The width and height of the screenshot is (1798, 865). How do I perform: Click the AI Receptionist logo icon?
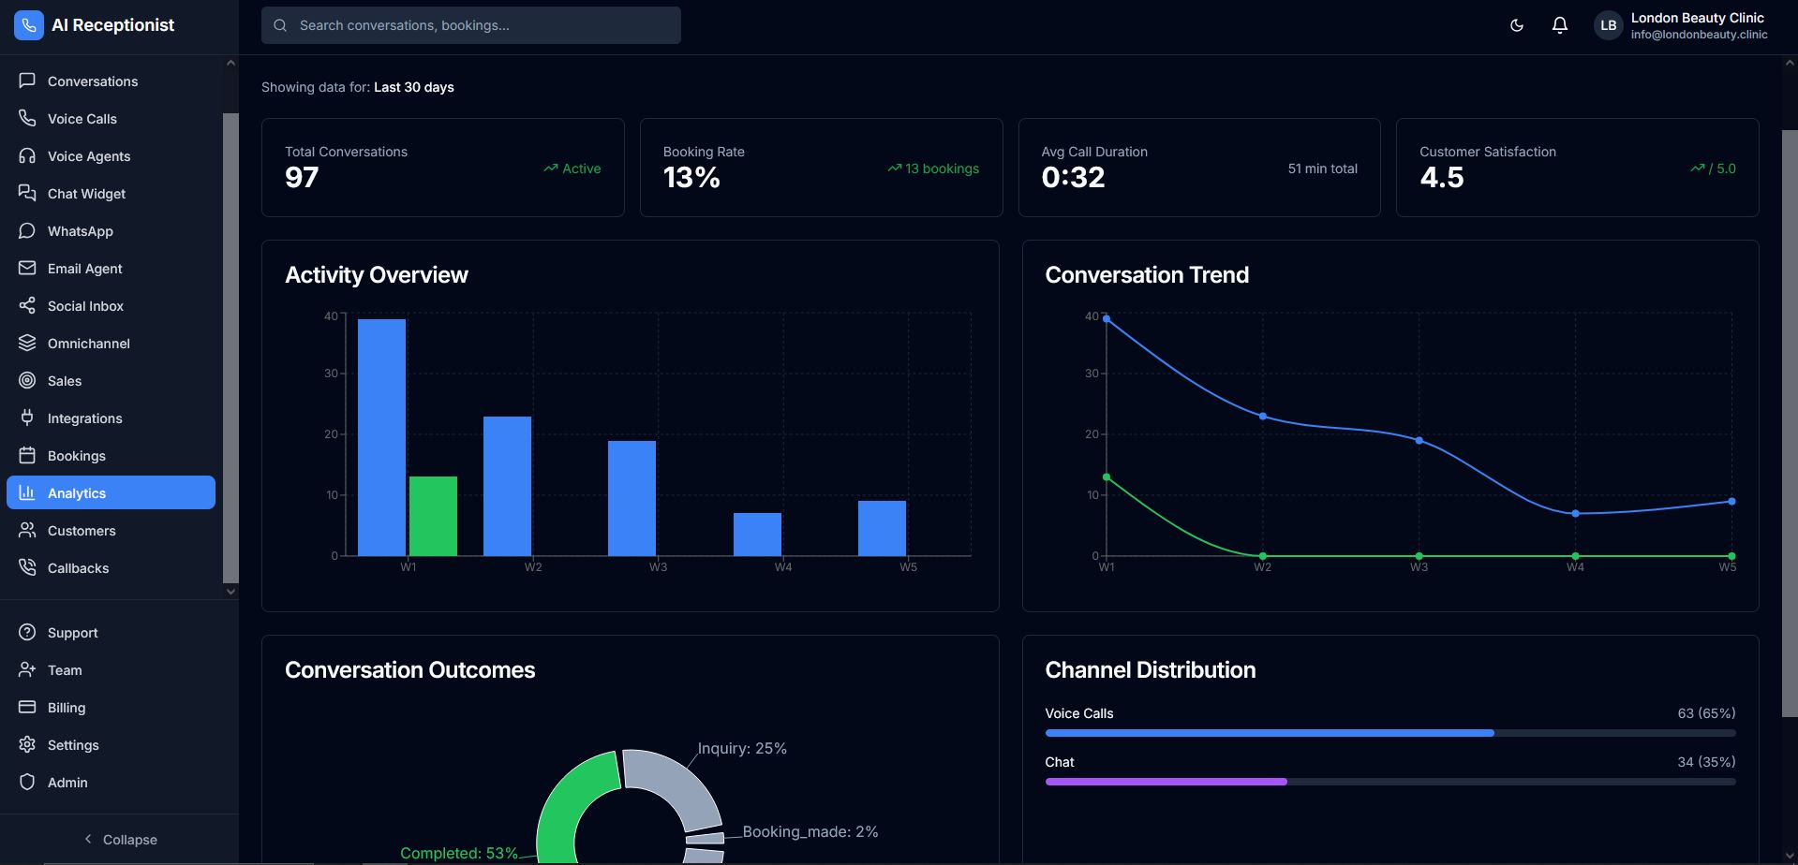point(28,24)
